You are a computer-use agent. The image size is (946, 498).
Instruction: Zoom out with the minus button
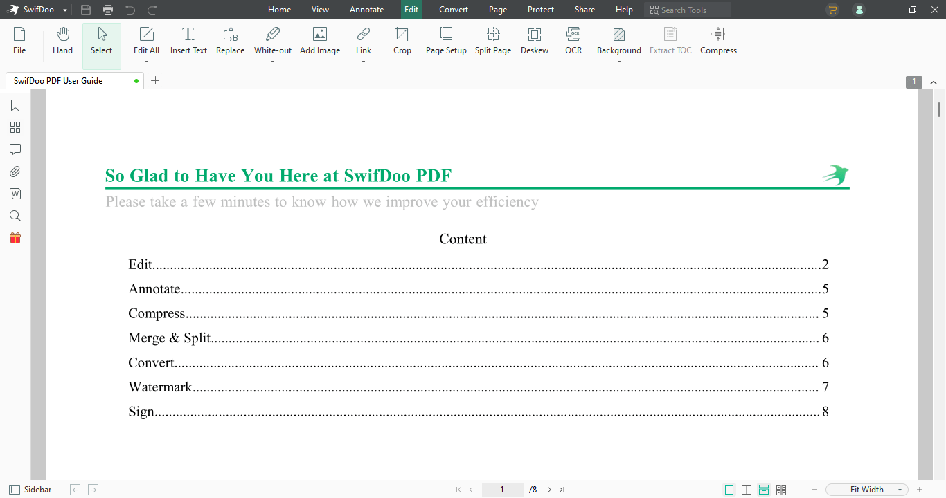(x=814, y=490)
